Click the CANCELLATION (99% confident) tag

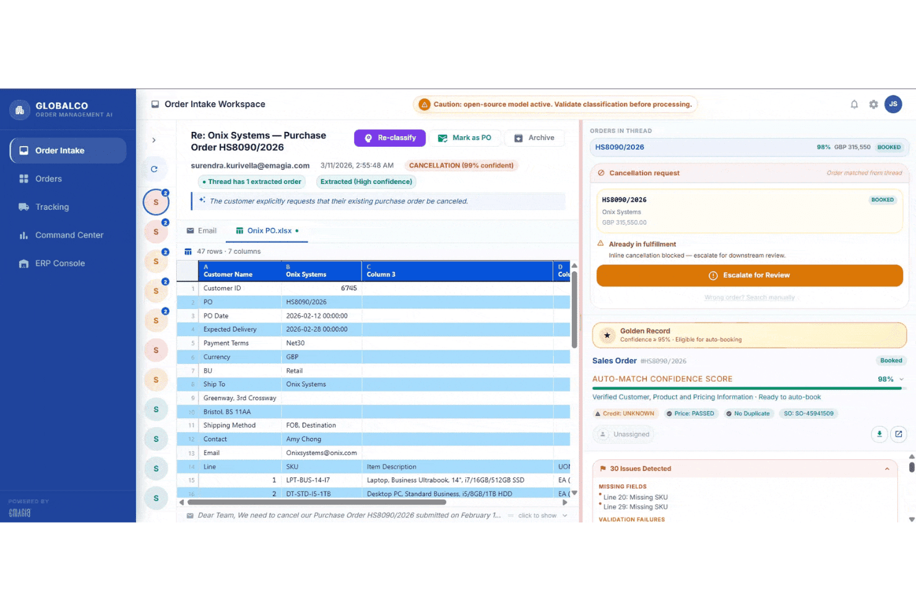point(461,165)
